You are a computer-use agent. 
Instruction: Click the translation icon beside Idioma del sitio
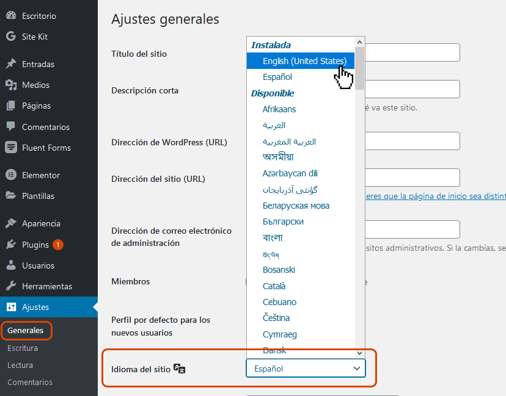pyautogui.click(x=179, y=369)
